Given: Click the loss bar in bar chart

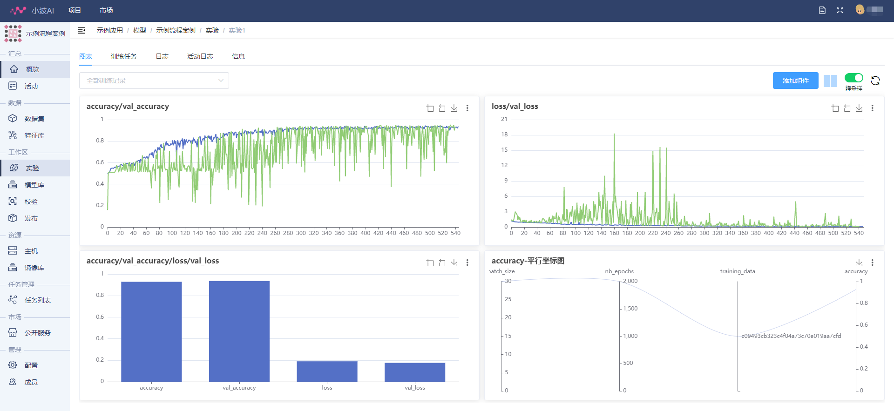Looking at the screenshot, I should [x=327, y=371].
